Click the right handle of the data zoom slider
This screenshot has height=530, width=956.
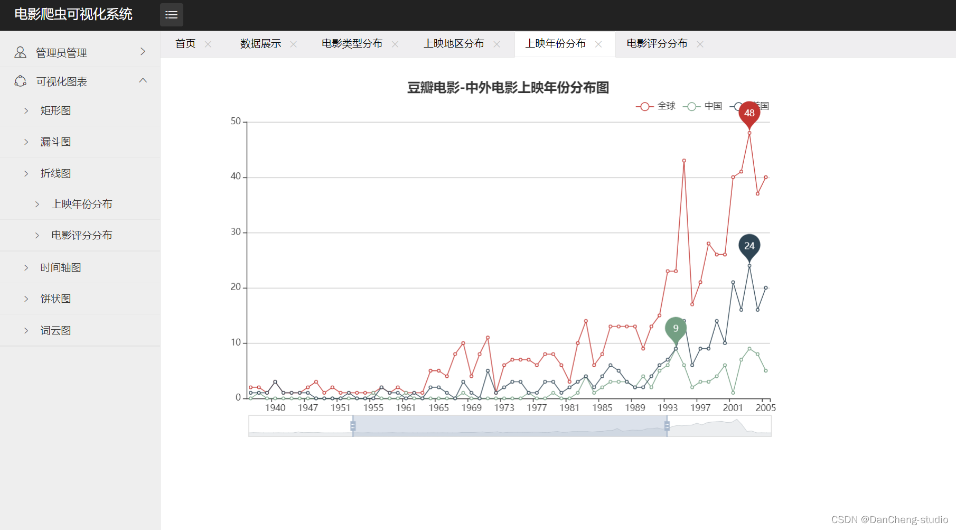667,426
